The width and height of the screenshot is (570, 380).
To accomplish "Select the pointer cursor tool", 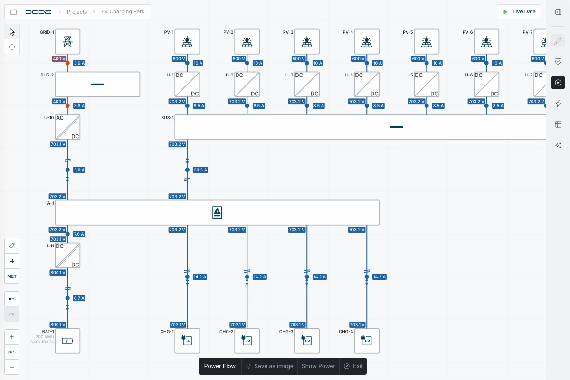I will [x=12, y=32].
